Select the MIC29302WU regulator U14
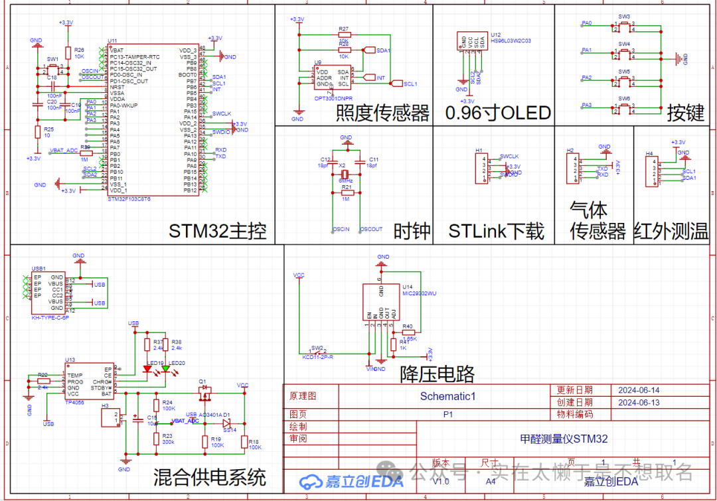 [381, 302]
